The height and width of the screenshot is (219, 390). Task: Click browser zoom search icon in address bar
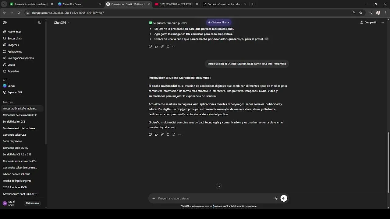point(354,13)
